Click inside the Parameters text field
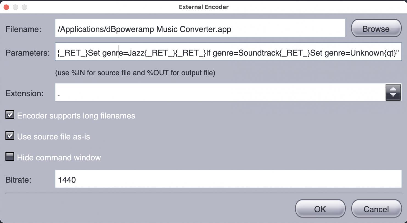Screen dimensions: 407x223 (228, 52)
